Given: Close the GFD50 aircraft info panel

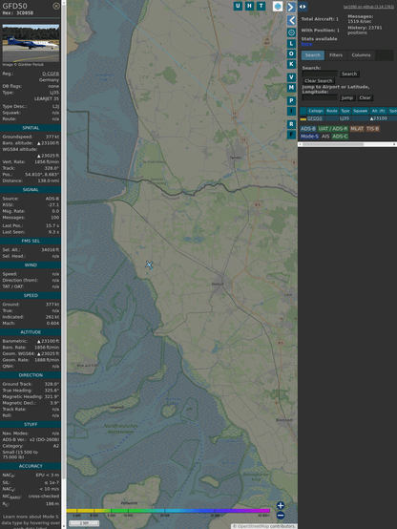Looking at the screenshot, I should pos(56,6).
